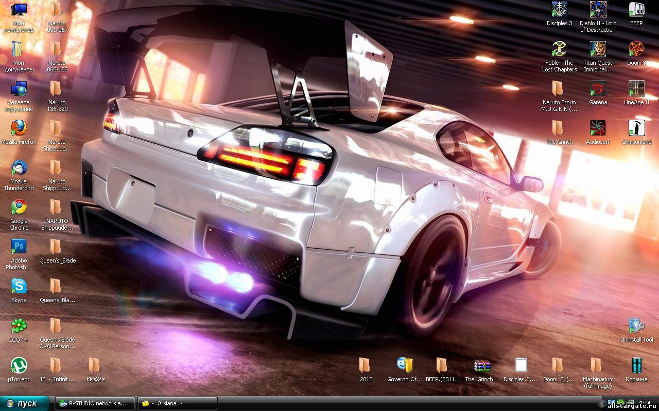659x411 pixels.
Task: Click the Diablo II Lord of Destruction icon
Action: click(x=598, y=10)
